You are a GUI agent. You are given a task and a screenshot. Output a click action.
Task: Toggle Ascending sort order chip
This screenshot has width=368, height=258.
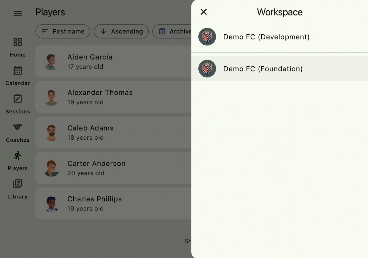(121, 31)
